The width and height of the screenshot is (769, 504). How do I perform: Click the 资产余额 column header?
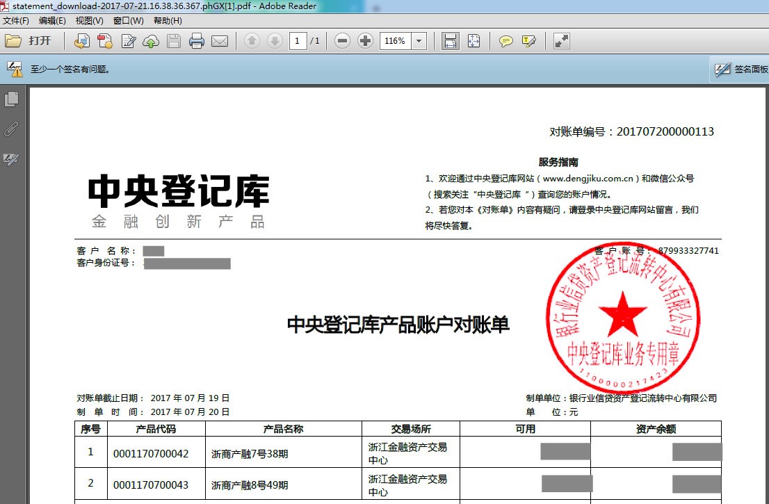click(x=656, y=429)
